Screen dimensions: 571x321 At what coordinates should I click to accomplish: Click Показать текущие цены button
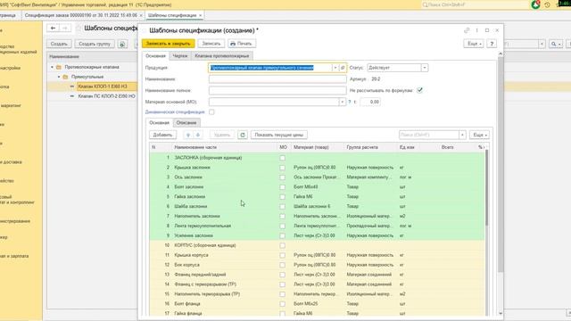[x=279, y=135]
